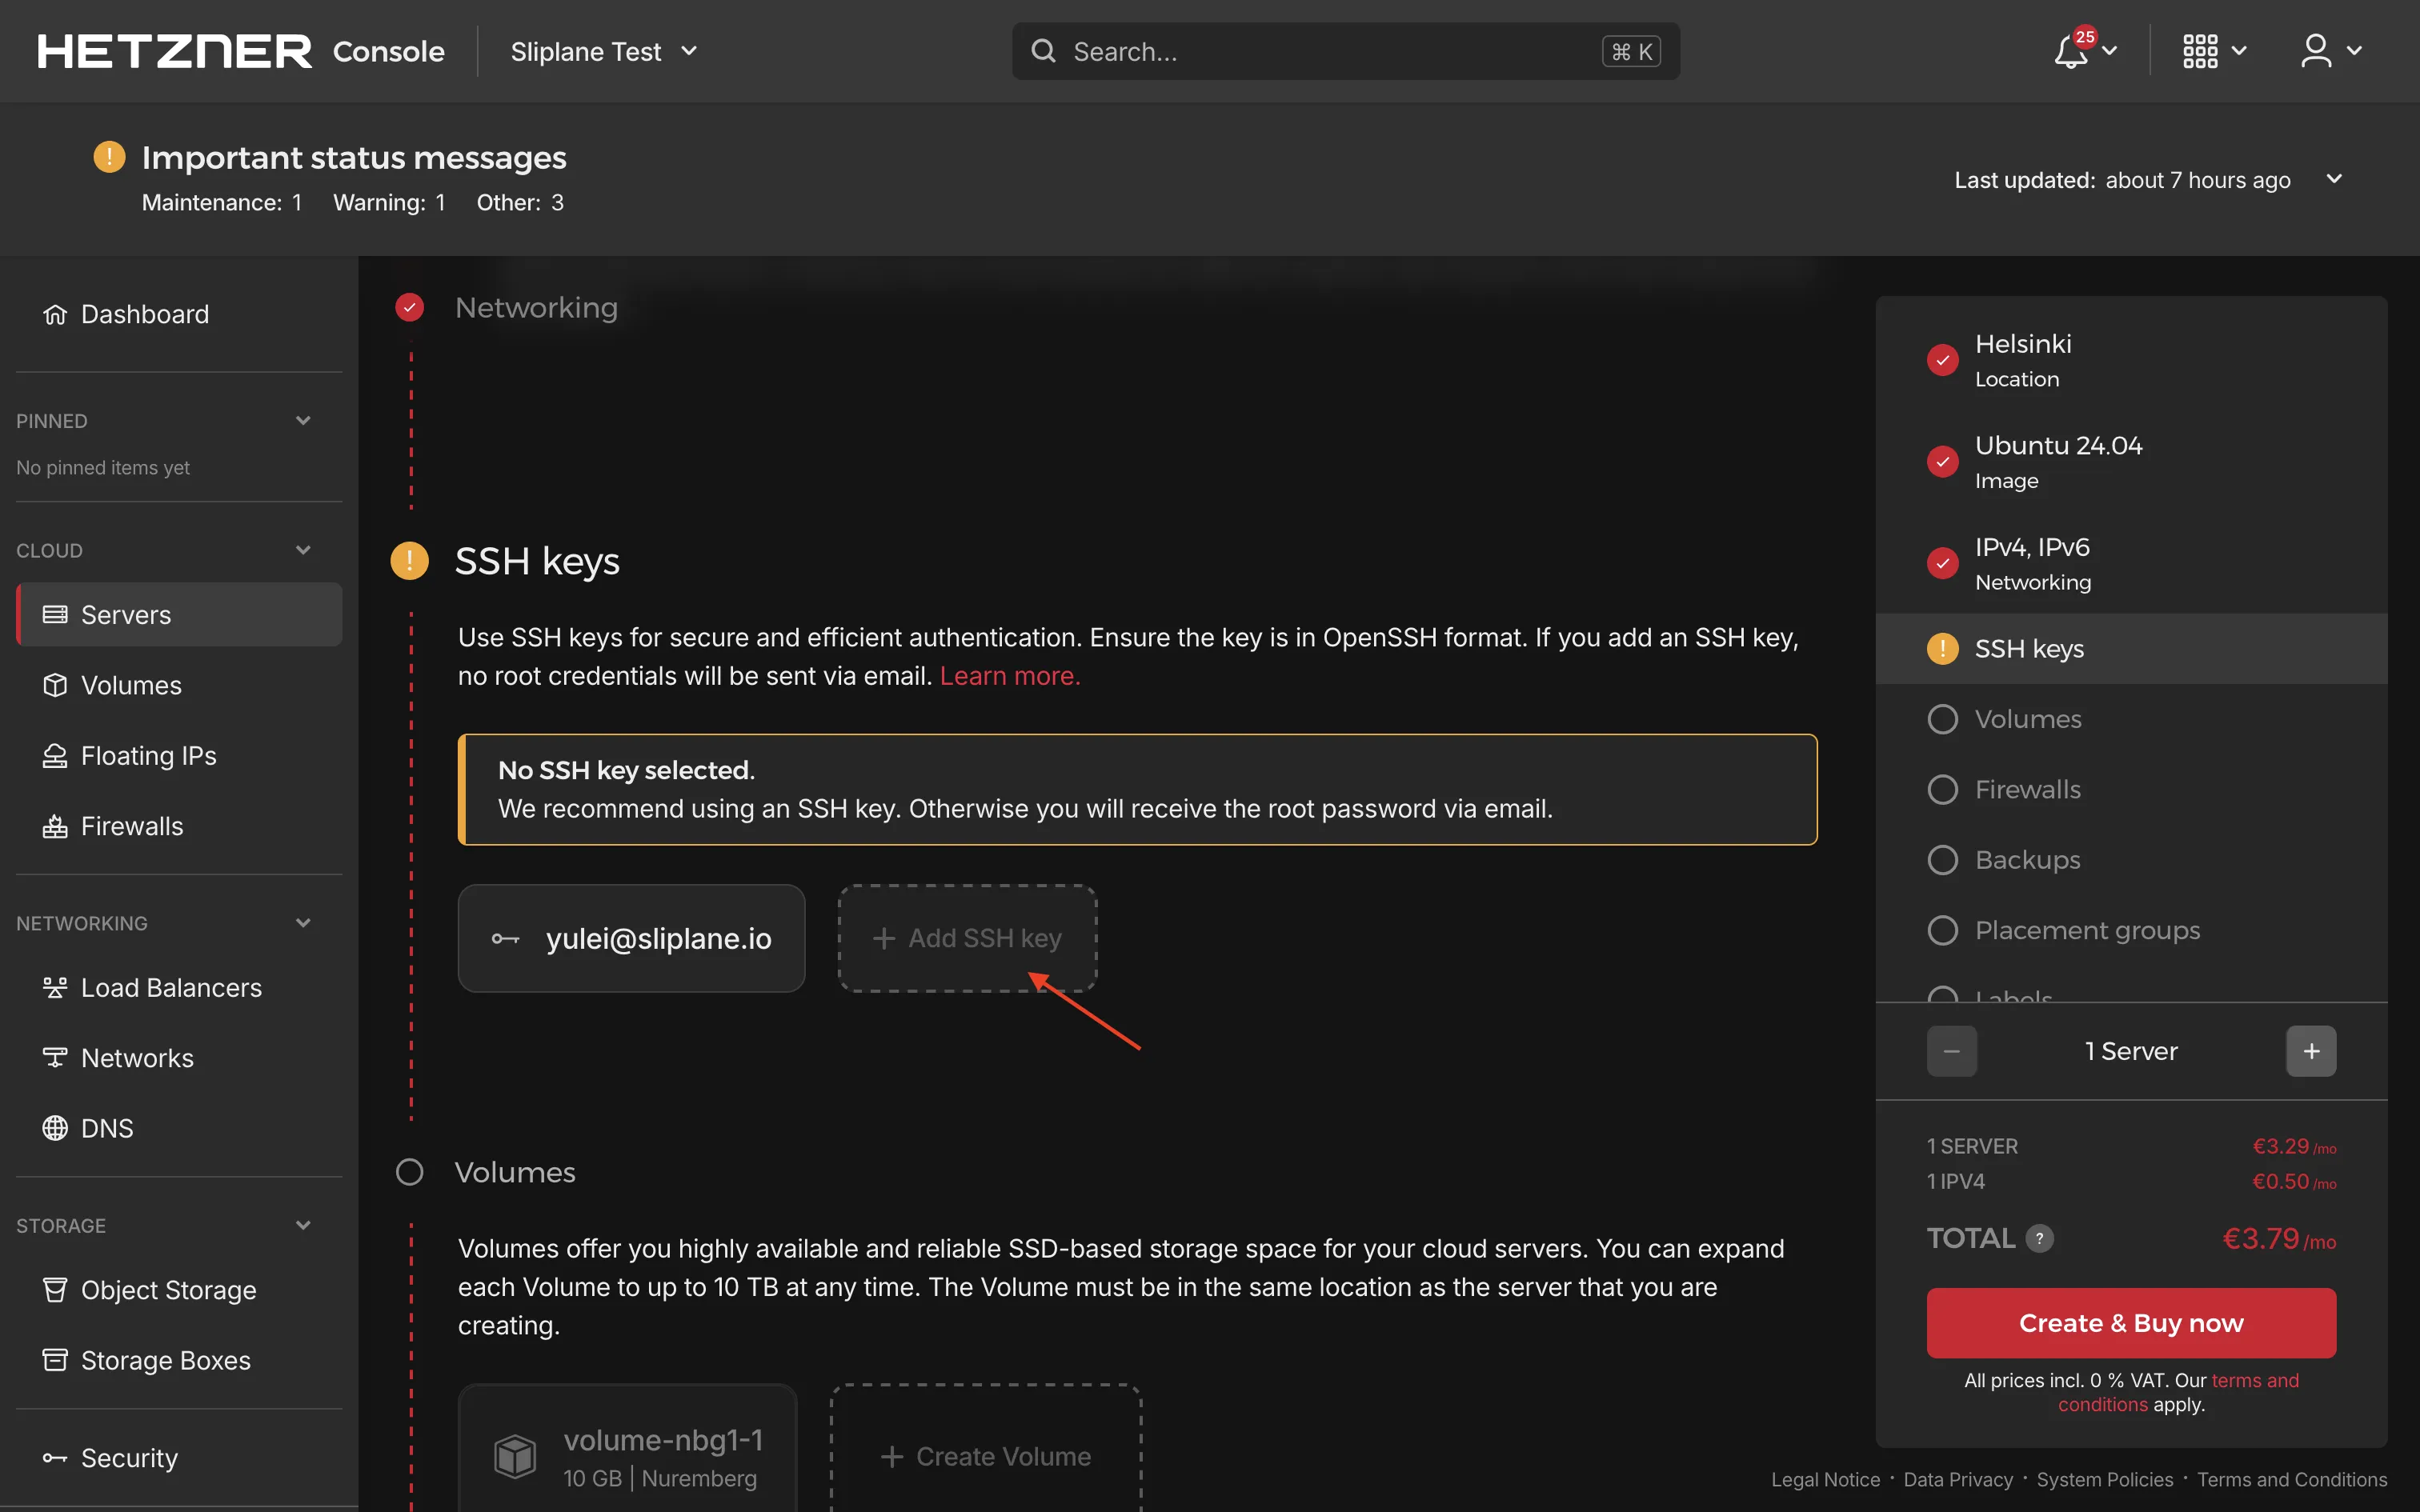Open the user account icon menu
This screenshot has height=1512, width=2420.
click(x=2316, y=51)
